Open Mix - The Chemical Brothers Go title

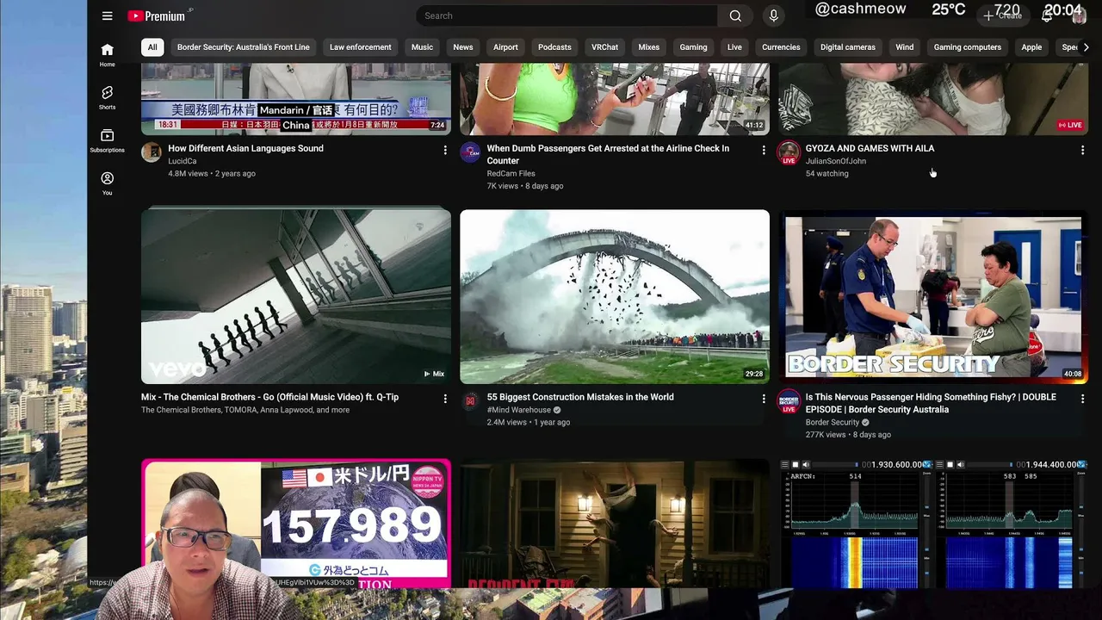tap(269, 397)
